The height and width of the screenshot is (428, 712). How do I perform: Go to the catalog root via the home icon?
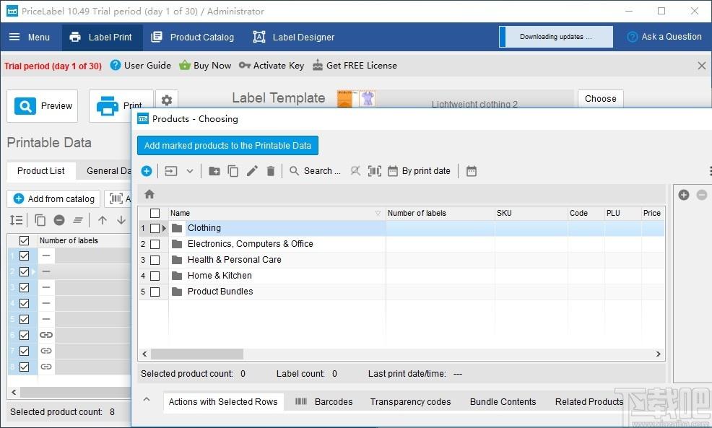coord(149,194)
